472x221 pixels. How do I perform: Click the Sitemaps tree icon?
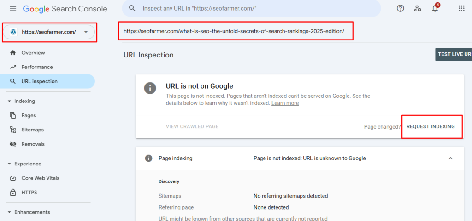point(12,130)
